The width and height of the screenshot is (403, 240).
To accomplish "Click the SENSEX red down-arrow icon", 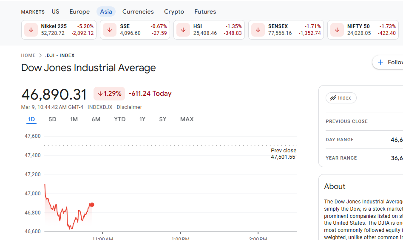I will point(258,30).
